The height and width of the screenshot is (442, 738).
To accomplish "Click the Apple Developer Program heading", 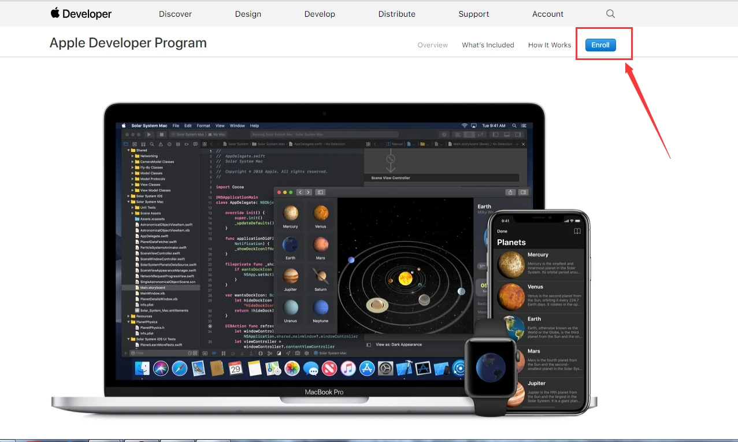I will 128,43.
